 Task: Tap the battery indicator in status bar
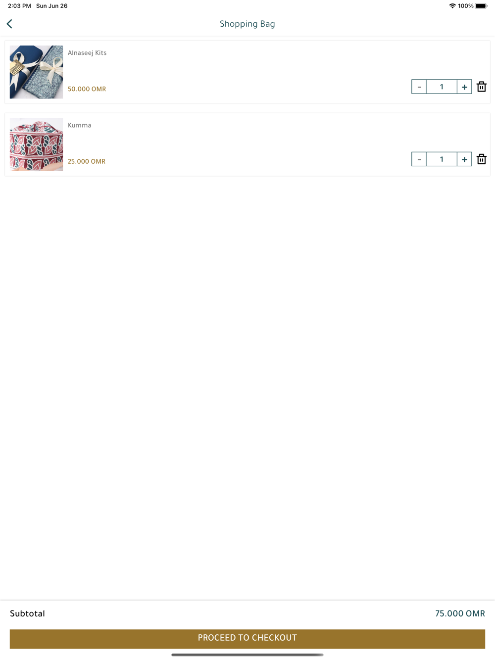click(481, 6)
